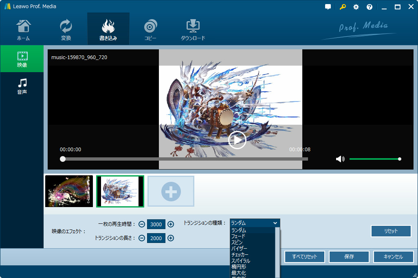Select the first colorful music thumbnail

coord(69,191)
